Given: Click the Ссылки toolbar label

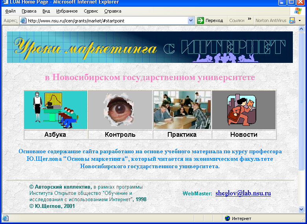Looking at the screenshot, I should [237, 20].
